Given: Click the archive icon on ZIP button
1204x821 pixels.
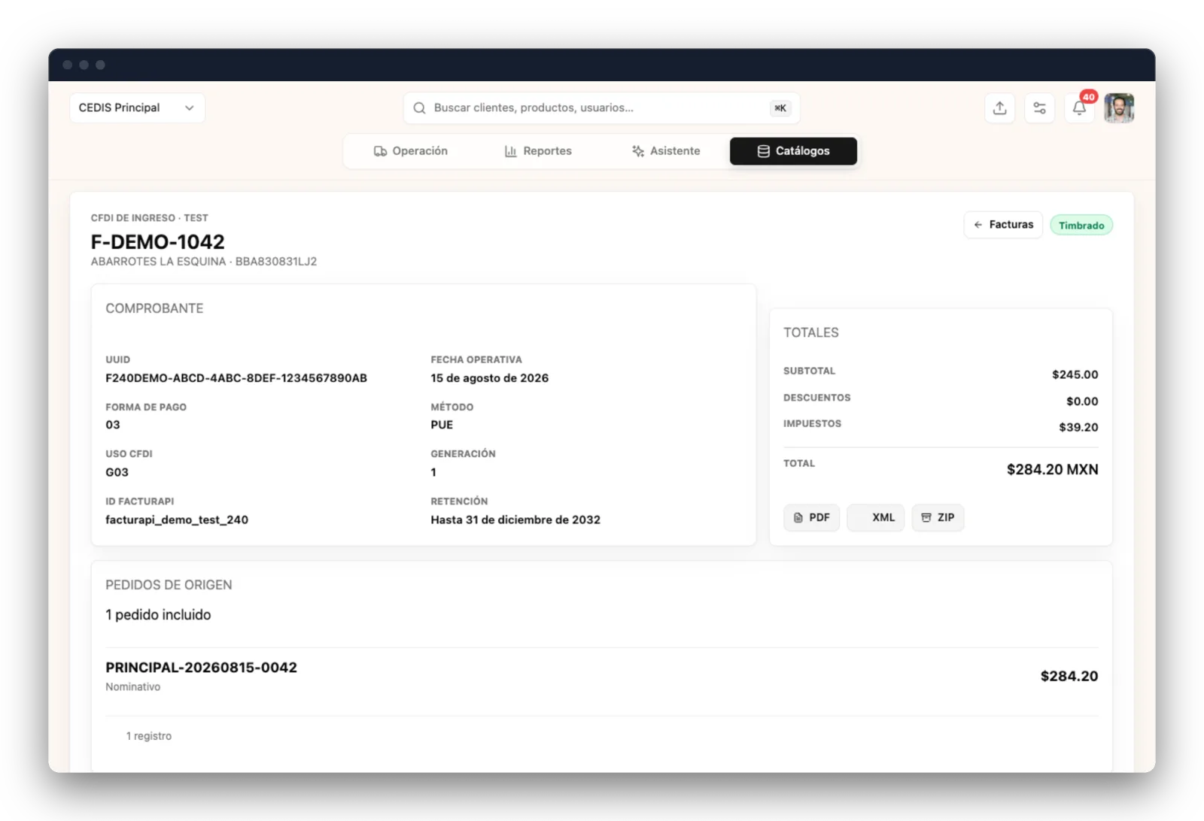Looking at the screenshot, I should coord(926,517).
